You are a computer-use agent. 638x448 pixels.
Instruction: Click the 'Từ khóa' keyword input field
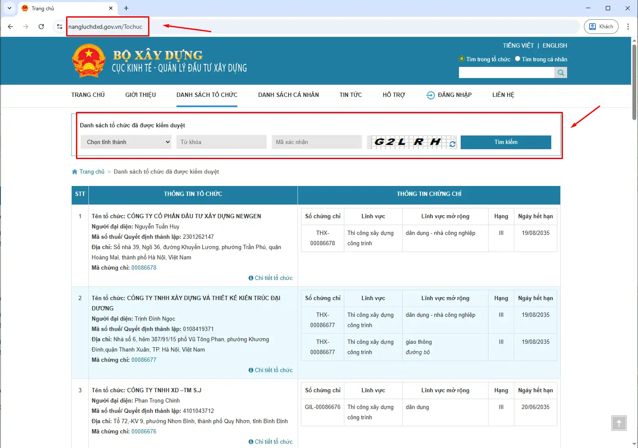pyautogui.click(x=221, y=142)
